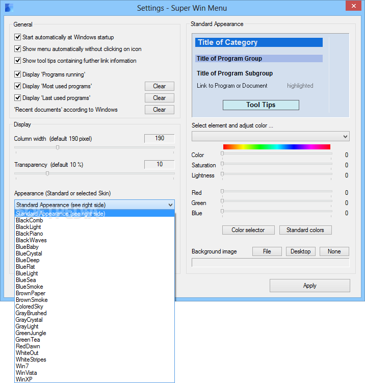Pick the BlueSea skin option
Image resolution: width=365 pixels, height=383 pixels.
point(95,280)
